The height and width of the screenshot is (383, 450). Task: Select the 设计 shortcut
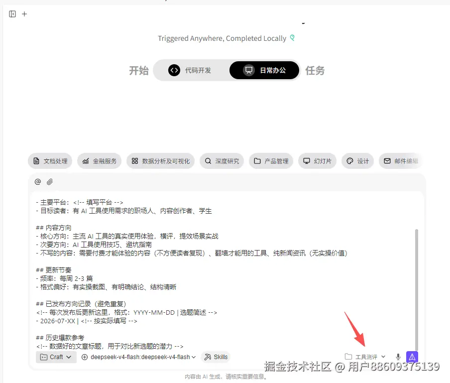[357, 161]
